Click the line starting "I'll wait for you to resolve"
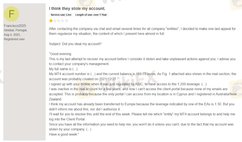The height and width of the screenshot is (142, 242). 142,114
